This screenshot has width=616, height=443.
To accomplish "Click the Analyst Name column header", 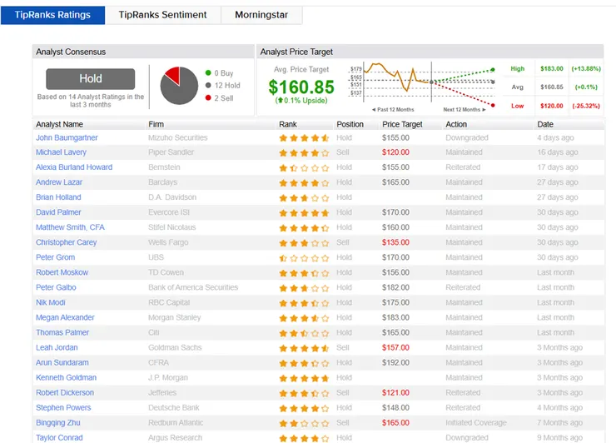I will coord(59,124).
